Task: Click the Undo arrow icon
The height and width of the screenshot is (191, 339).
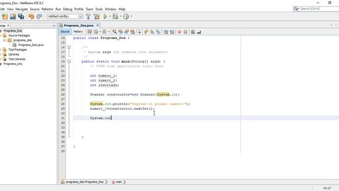Action: click(x=31, y=16)
